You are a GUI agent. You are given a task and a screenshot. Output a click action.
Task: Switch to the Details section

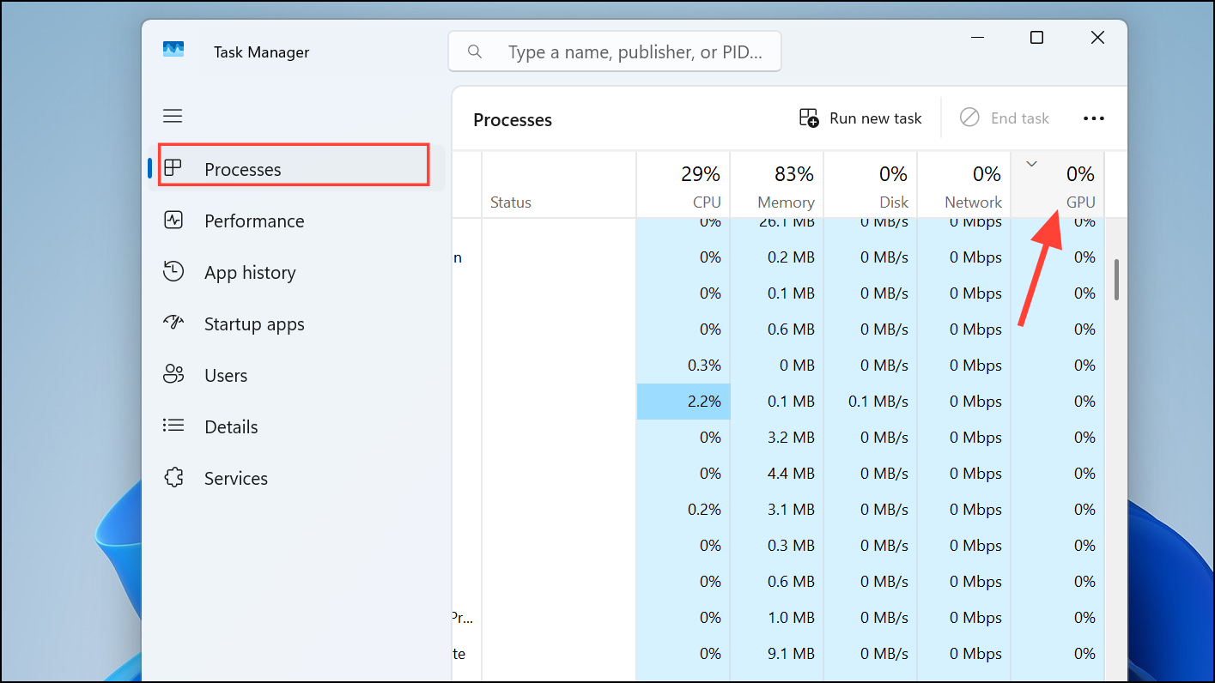click(230, 426)
